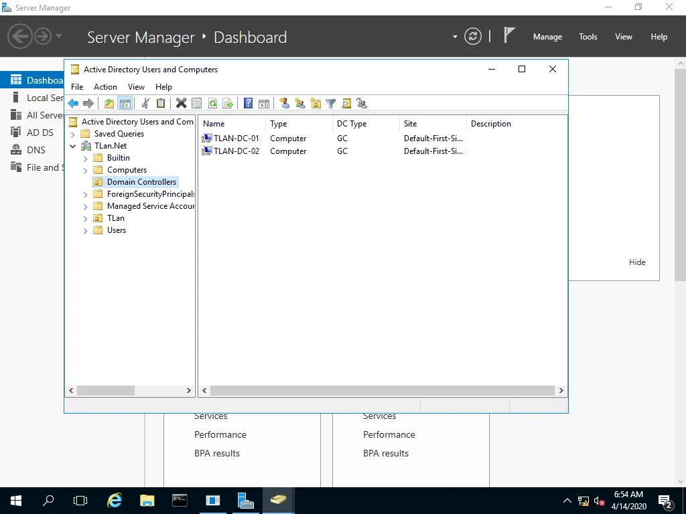The image size is (686, 514).
Task: Click the Server Manager refresh icon
Action: point(473,36)
